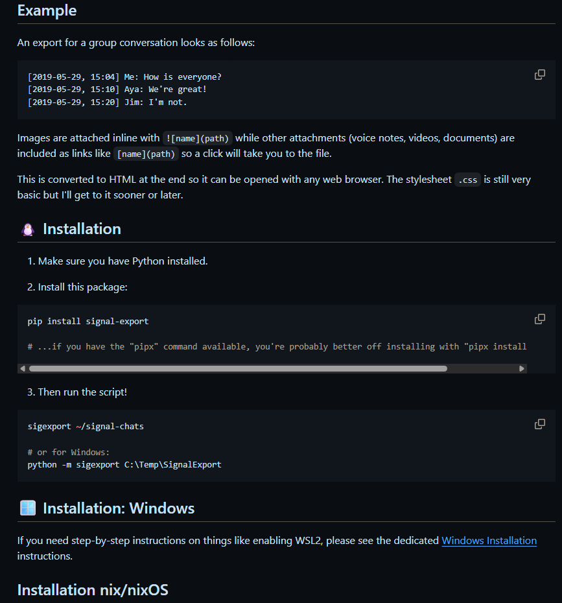Click the .css inline code label
This screenshot has height=603, width=562.
click(467, 180)
